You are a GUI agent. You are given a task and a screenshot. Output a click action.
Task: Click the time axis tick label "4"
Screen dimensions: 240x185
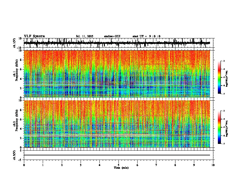coord(100,165)
